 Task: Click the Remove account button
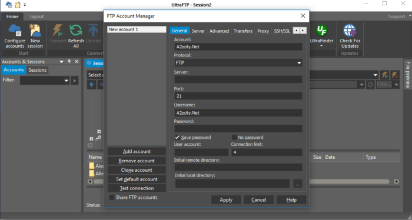tap(137, 161)
